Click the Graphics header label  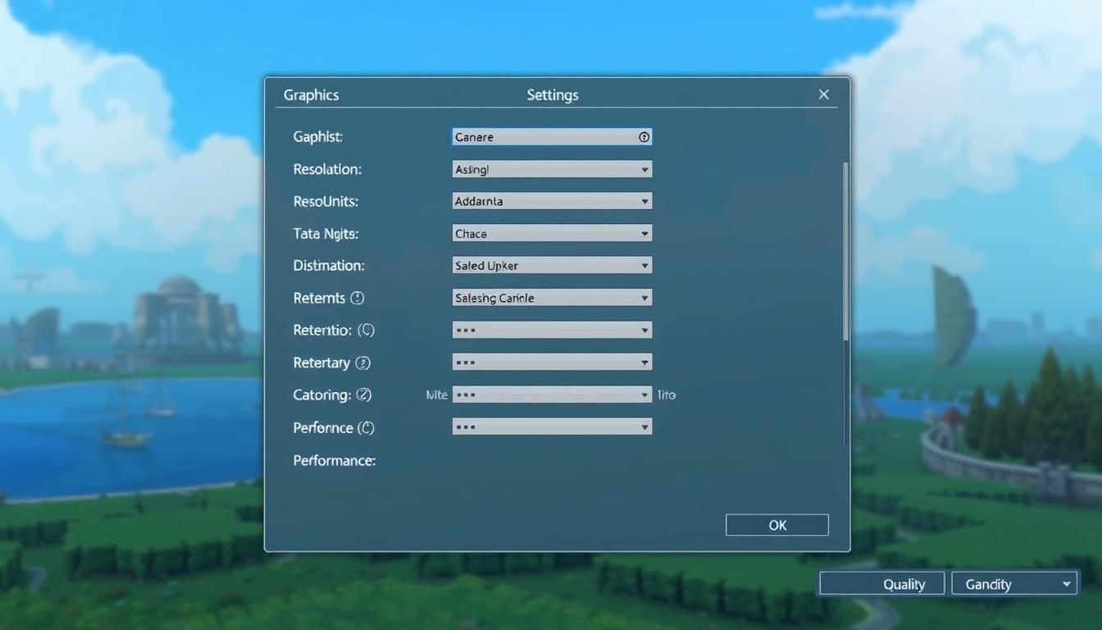[311, 94]
